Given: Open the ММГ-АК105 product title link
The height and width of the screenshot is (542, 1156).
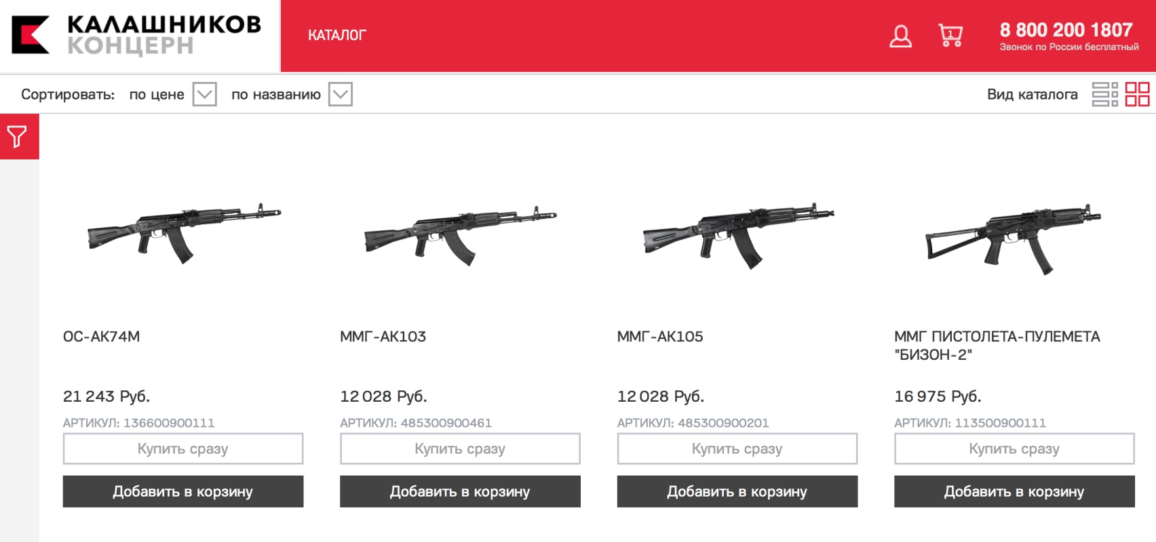Looking at the screenshot, I should pyautogui.click(x=660, y=337).
